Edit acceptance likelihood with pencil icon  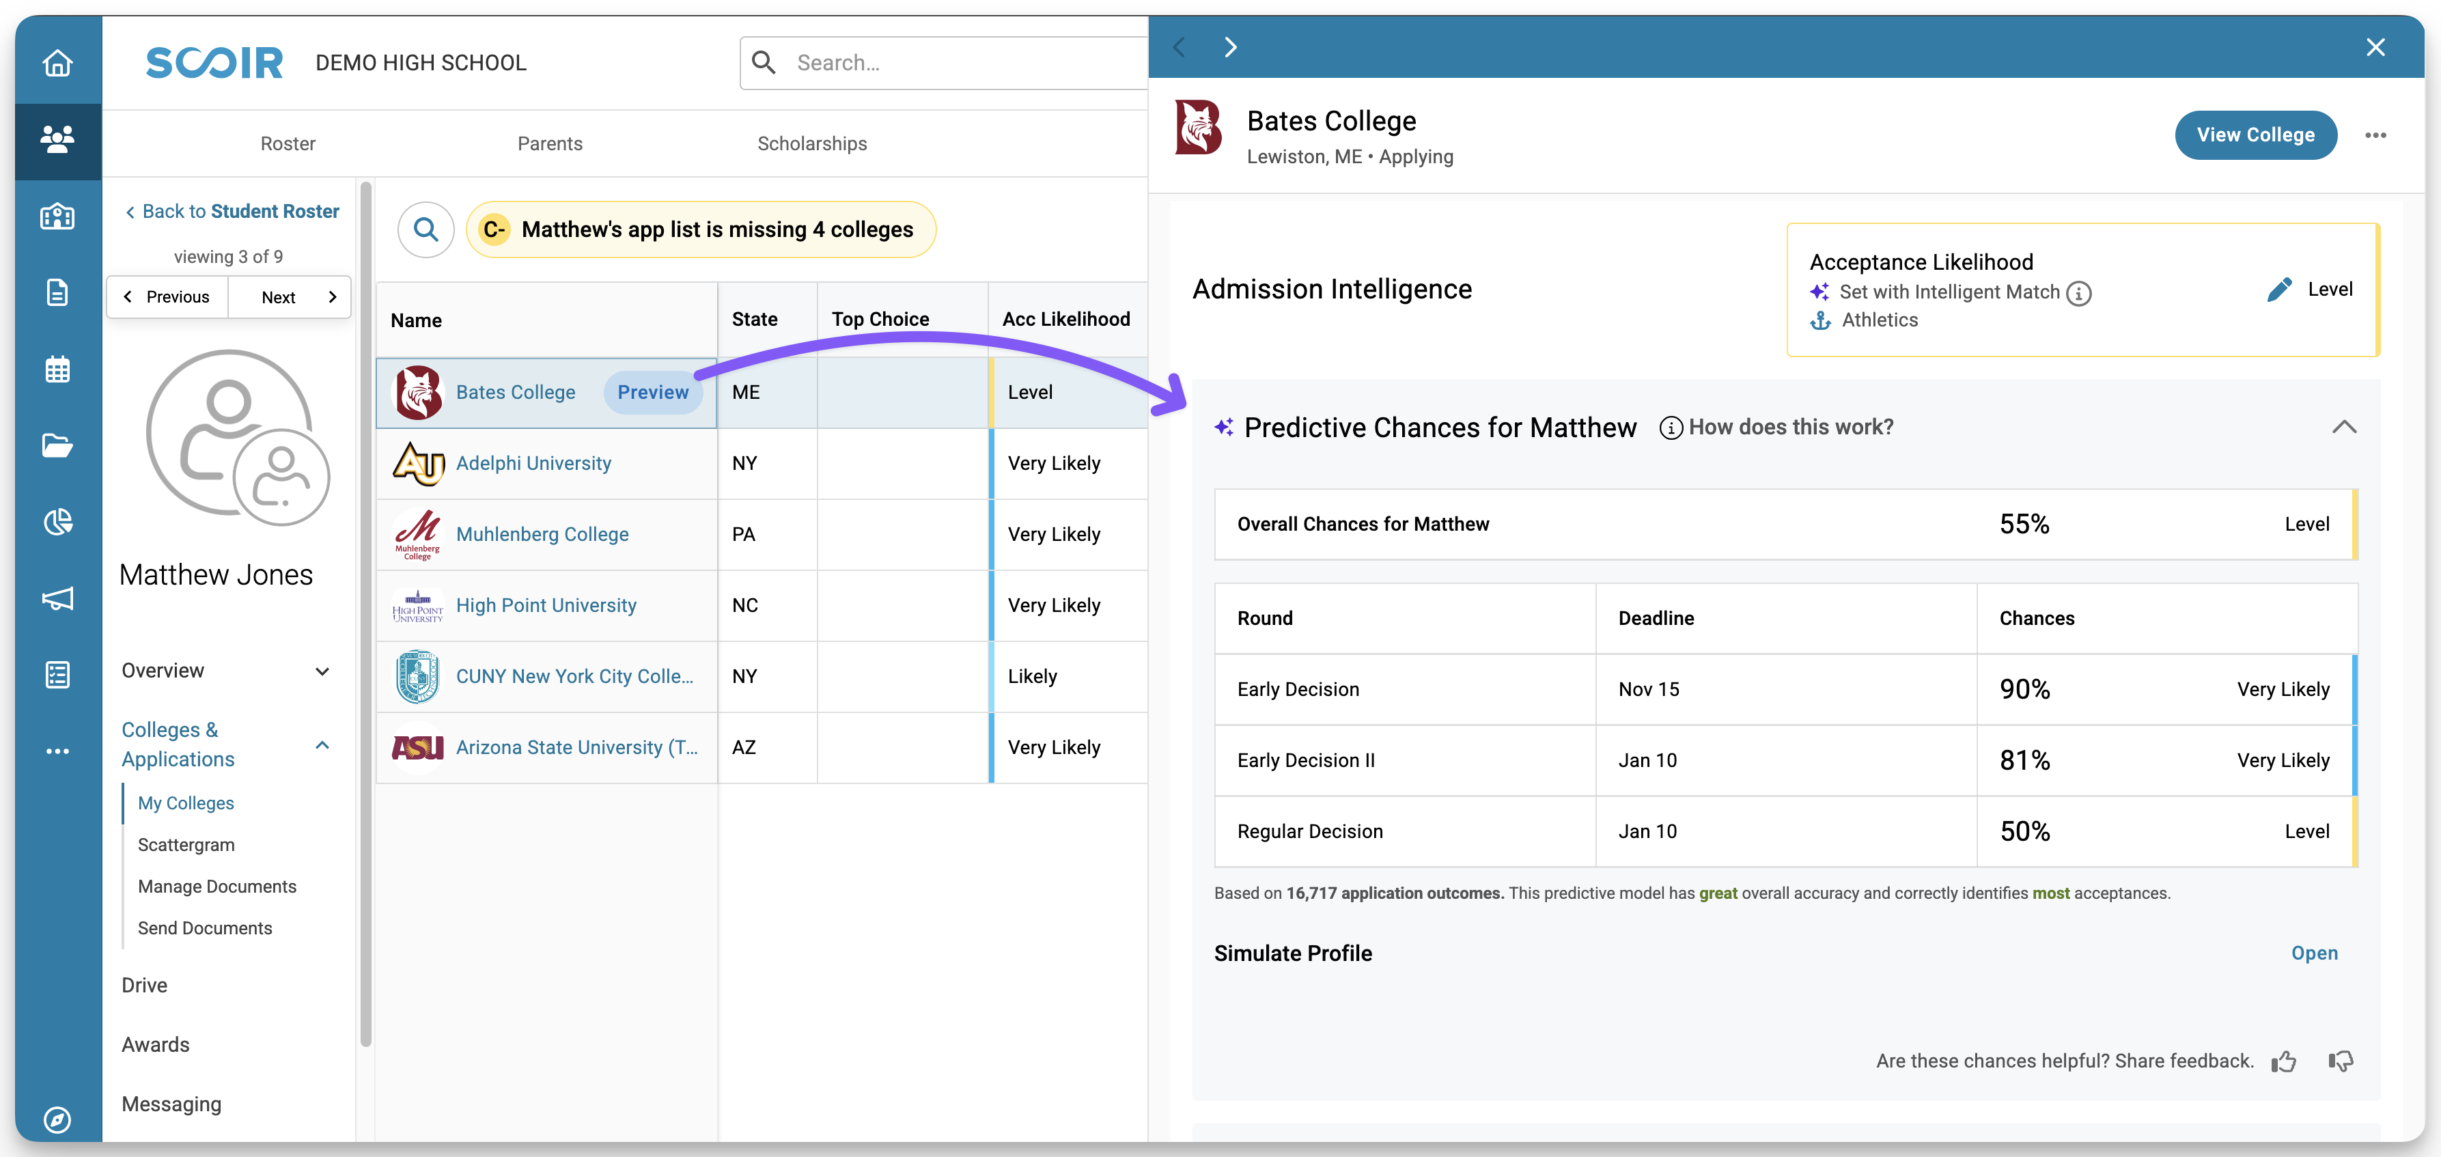2279,289
